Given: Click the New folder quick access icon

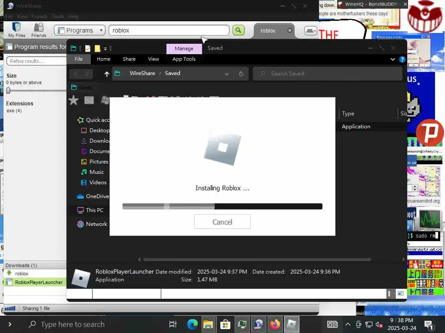Looking at the screenshot, I should pyautogui.click(x=97, y=49).
